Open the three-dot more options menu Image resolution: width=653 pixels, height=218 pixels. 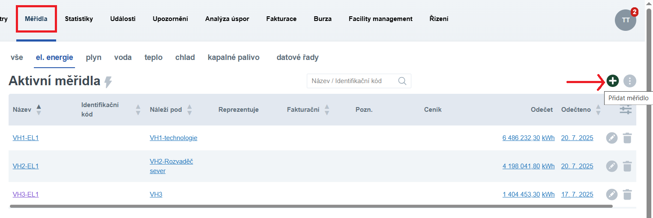coord(629,81)
